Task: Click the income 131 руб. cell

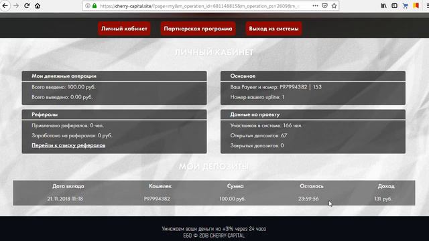Action: pos(383,199)
